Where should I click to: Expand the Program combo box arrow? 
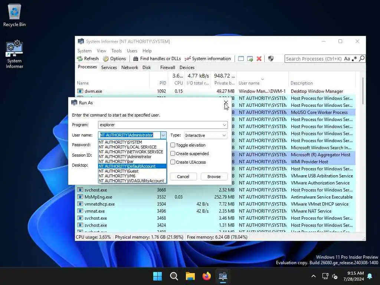point(225,125)
